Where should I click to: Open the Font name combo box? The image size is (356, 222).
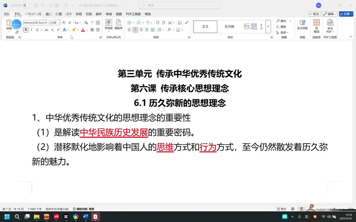[x=36, y=23]
